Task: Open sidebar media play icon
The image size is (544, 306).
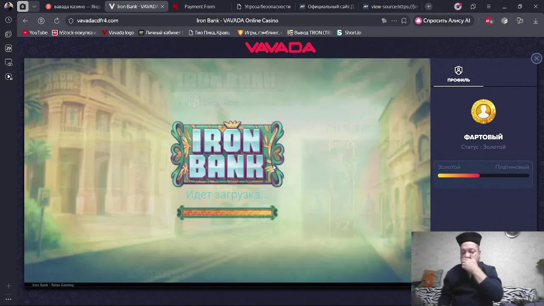Action: point(8,77)
